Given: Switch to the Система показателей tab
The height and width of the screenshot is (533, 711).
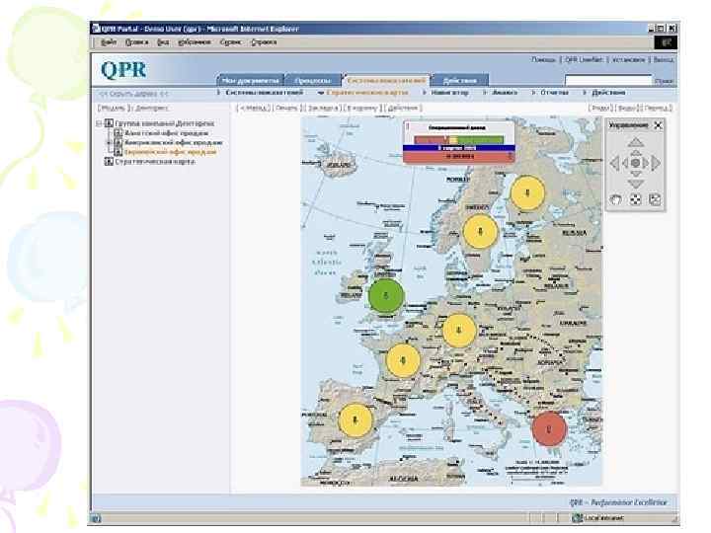Looking at the screenshot, I should (386, 80).
